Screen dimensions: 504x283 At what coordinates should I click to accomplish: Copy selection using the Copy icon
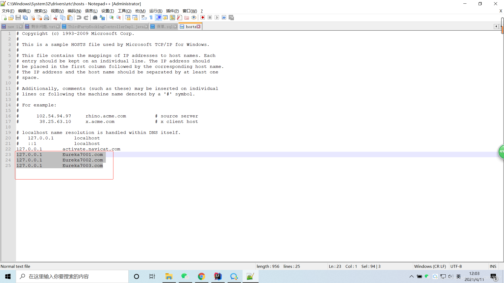pyautogui.click(x=63, y=18)
